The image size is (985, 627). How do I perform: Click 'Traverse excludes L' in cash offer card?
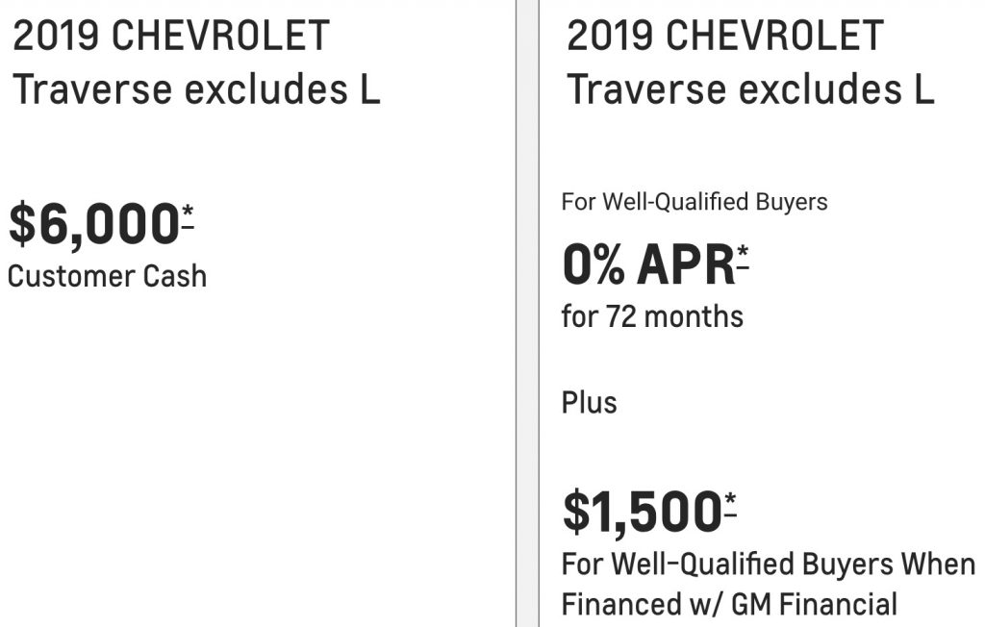pyautogui.click(x=196, y=88)
